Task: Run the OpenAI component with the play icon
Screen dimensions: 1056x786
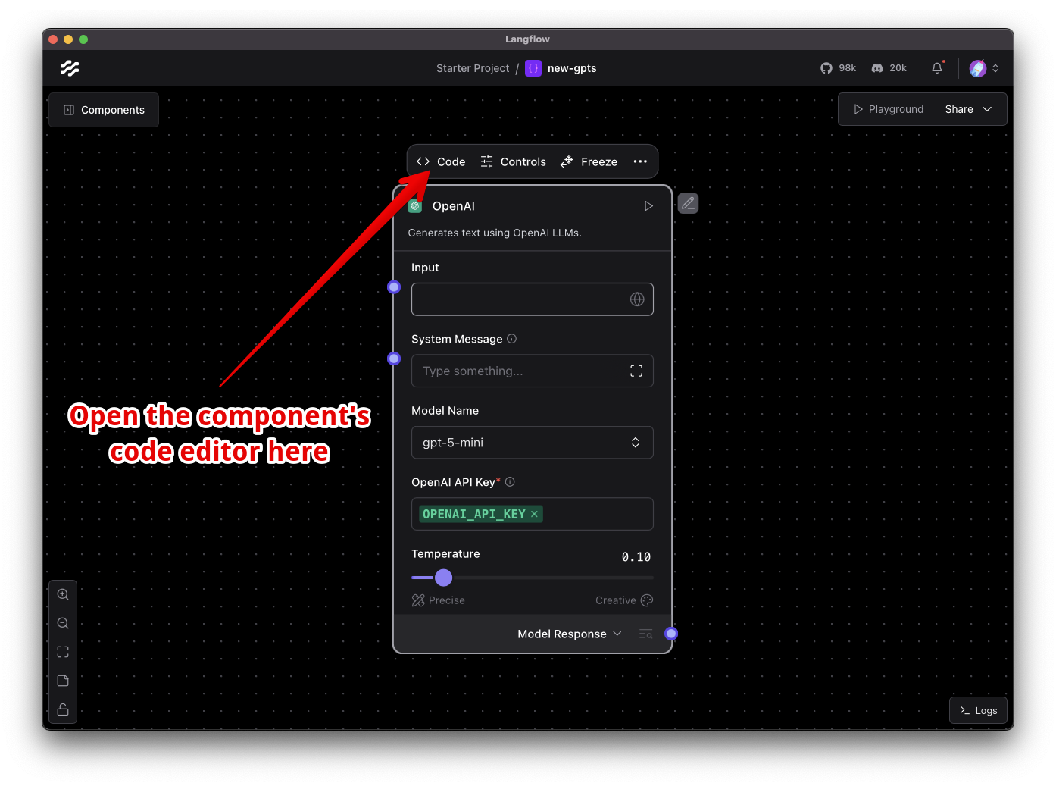Action: point(648,205)
